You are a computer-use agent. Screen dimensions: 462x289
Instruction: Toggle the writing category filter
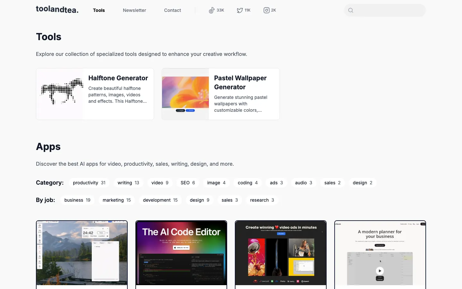coord(128,183)
